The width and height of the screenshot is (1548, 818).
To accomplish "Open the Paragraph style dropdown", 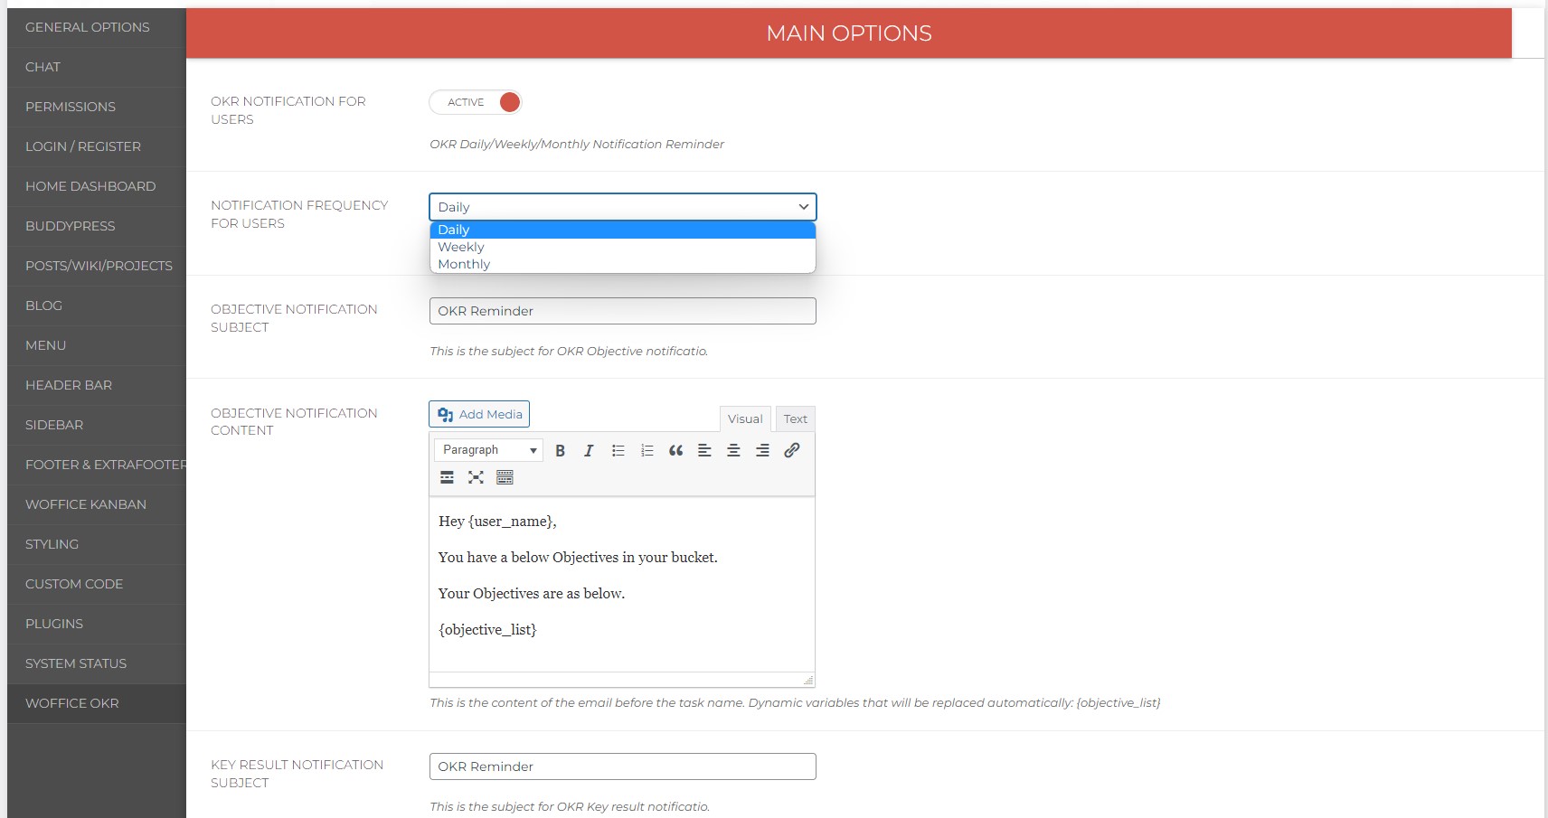I will point(487,449).
